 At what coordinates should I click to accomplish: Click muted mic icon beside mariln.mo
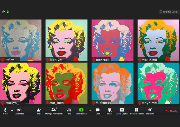(140, 60)
